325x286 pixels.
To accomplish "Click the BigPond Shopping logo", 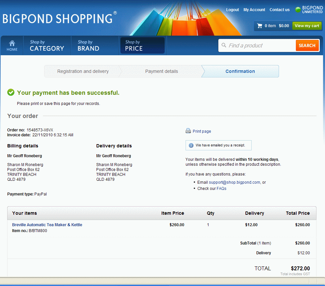I will [60, 18].
